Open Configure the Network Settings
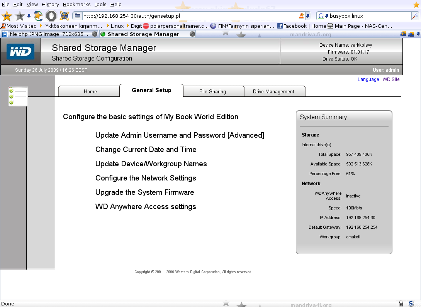421x307 pixels. [146, 178]
